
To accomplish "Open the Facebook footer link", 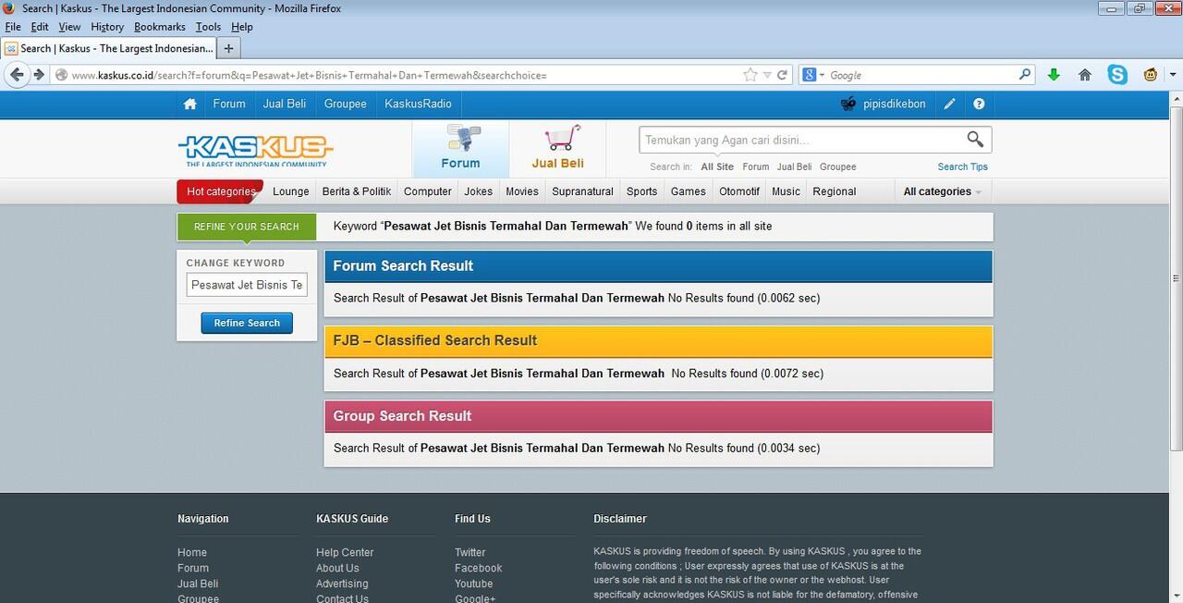I will [x=479, y=568].
